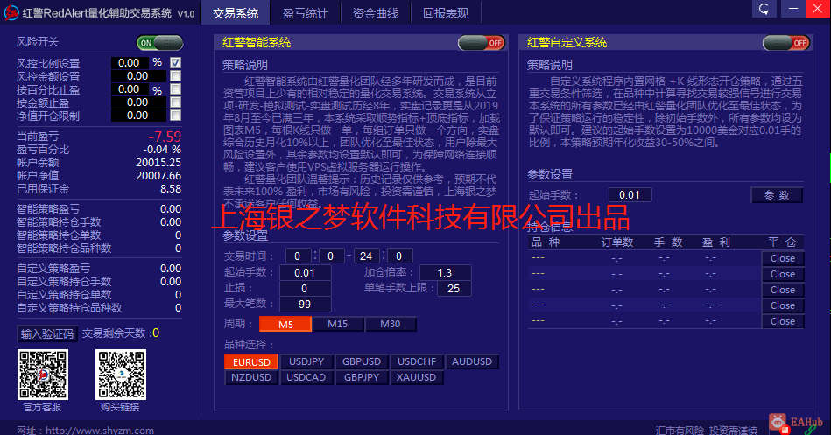Click the 止损 input field
The image size is (831, 435).
[x=306, y=289]
